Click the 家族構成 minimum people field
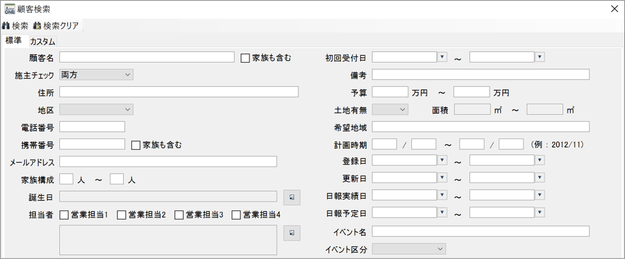Viewport: 625px width, 259px height. coord(66,179)
